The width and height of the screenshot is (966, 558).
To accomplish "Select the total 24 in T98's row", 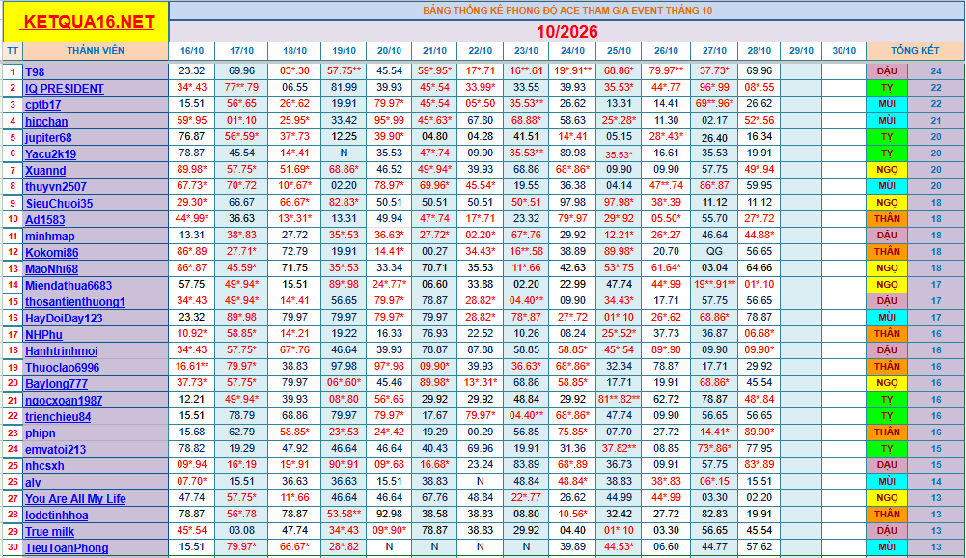I will (x=936, y=71).
